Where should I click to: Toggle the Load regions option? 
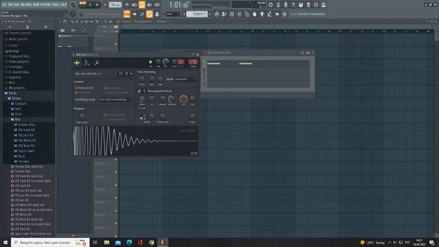click(114, 88)
